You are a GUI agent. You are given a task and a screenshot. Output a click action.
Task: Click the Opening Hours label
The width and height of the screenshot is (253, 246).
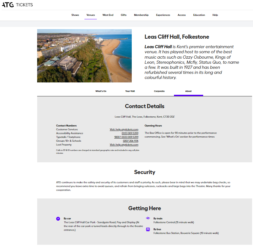[153, 126]
